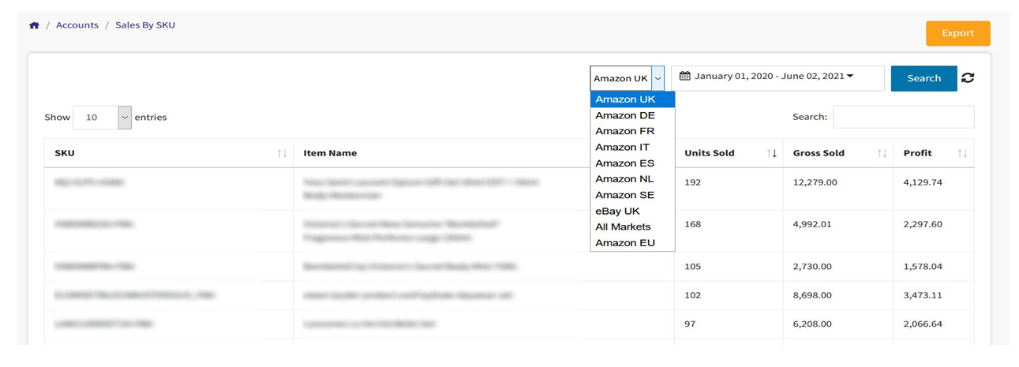Click the refresh icon beside Search
1019x367 pixels.
(968, 77)
